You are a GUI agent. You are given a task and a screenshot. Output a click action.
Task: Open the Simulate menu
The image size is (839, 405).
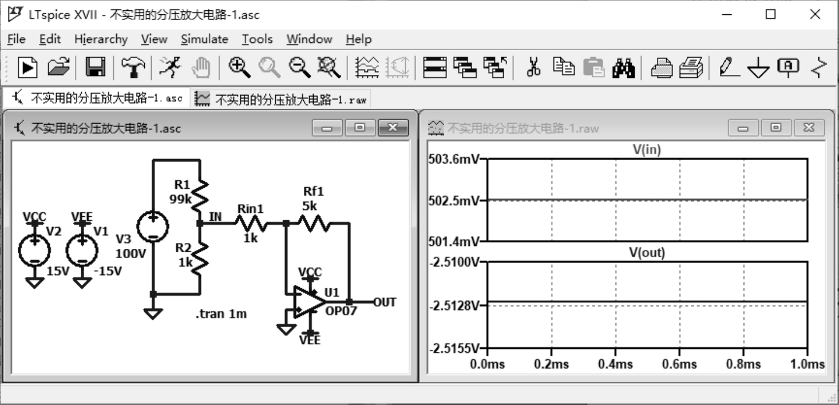tap(204, 39)
